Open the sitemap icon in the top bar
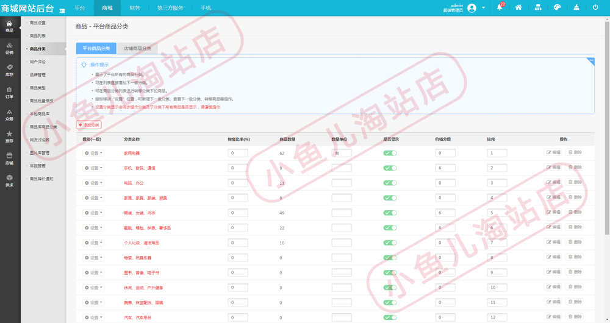Image resolution: width=610 pixels, height=323 pixels. (x=538, y=7)
